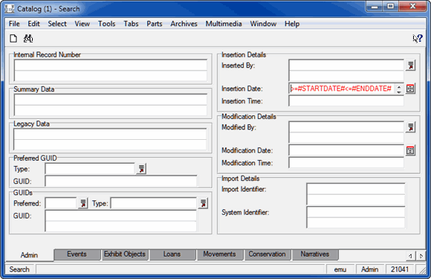Image resolution: width=431 pixels, height=279 pixels.
Task: Open the Help menu
Action: 292,24
